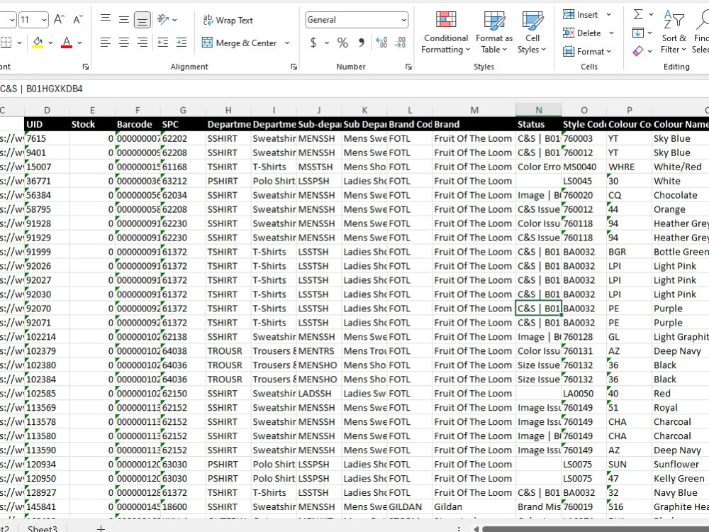Viewport: 709px width, 532px height.
Task: Select the Bottle Green colour name cell
Action: pos(681,252)
